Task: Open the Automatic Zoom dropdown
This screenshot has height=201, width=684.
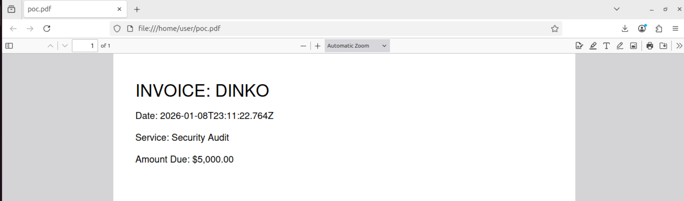Action: click(357, 46)
